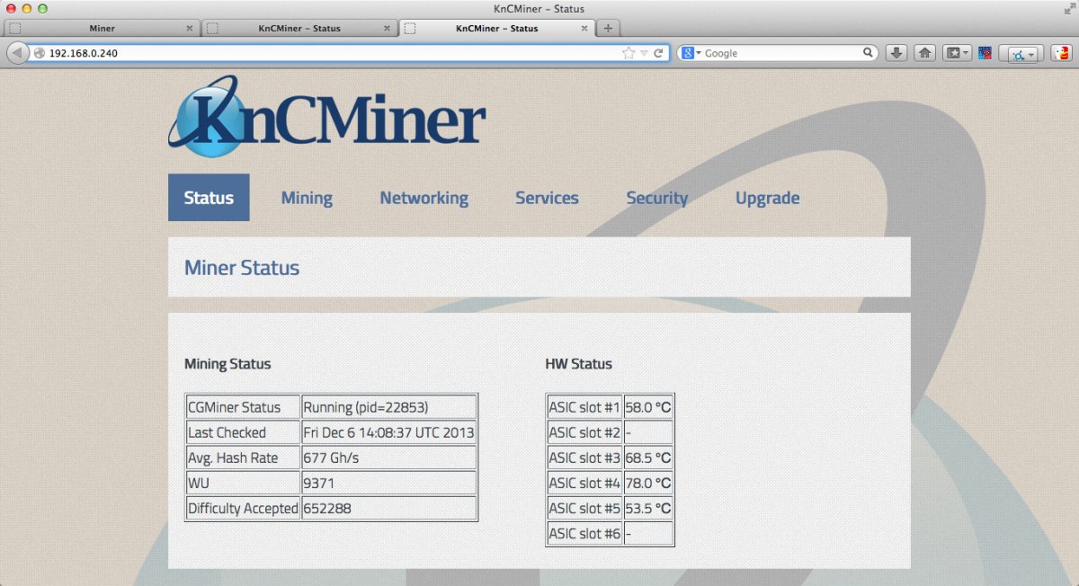Open a new tab with plus button
Screen dimensions: 1079x586
[608, 28]
